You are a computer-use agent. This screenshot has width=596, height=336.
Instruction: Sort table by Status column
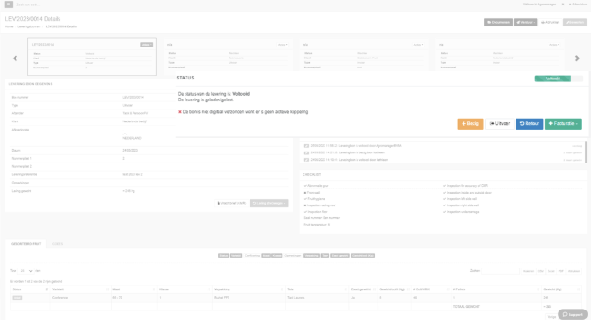pos(30,289)
